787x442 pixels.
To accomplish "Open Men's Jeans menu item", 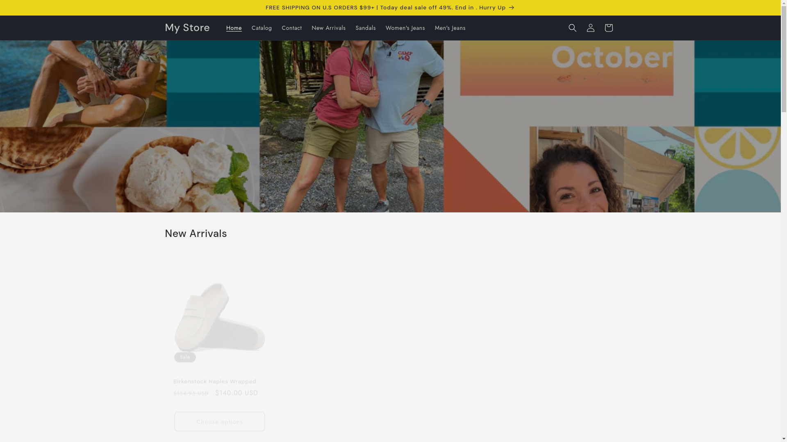I will point(450,28).
